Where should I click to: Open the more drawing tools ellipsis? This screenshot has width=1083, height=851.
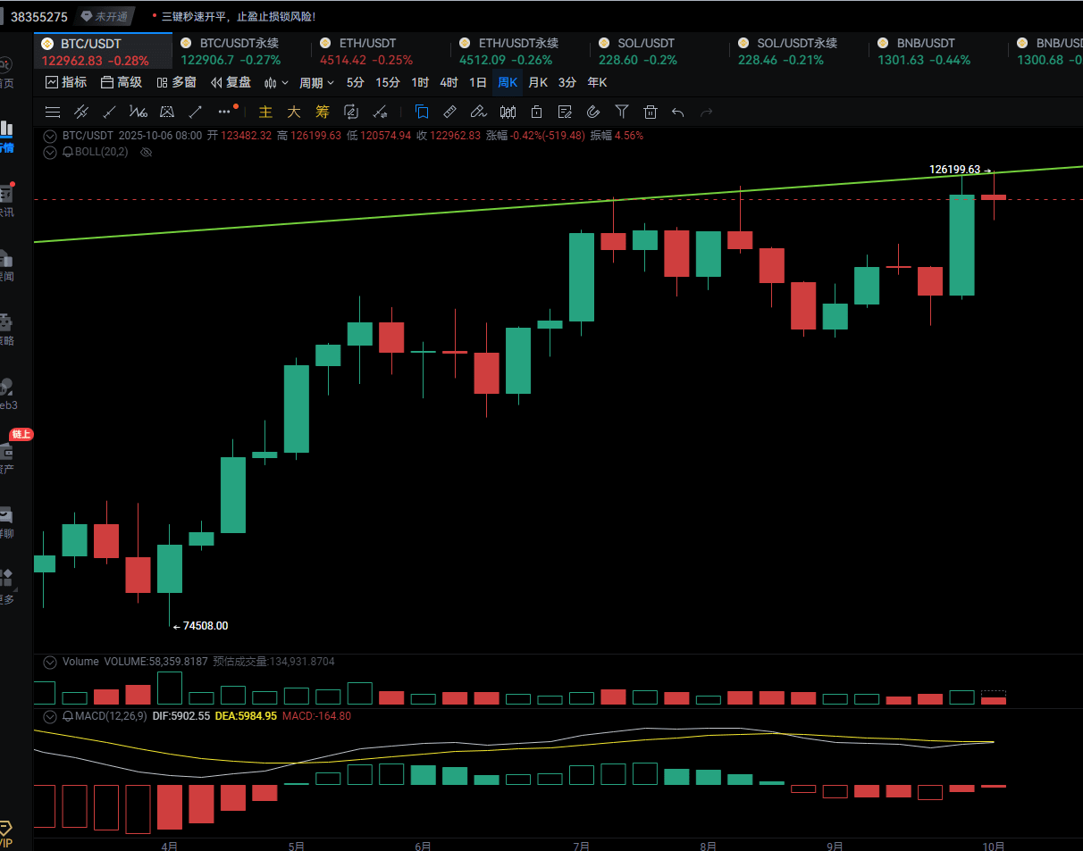click(224, 112)
